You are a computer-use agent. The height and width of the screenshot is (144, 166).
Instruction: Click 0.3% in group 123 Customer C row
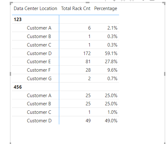112,45
